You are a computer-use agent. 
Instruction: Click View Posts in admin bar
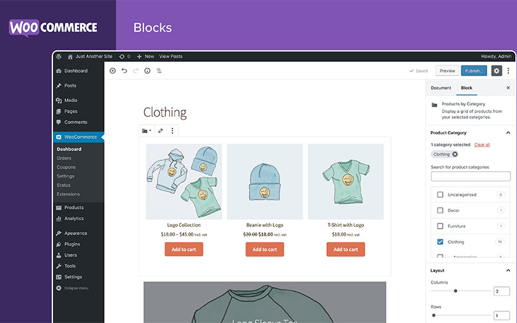coord(171,56)
